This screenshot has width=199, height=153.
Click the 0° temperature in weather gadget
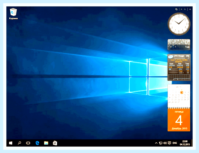point(187,42)
